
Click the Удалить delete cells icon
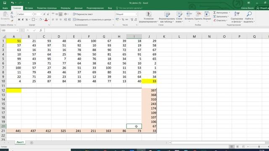click(198, 14)
